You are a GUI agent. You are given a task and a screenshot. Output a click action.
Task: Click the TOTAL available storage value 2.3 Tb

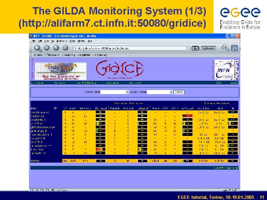[204, 161]
